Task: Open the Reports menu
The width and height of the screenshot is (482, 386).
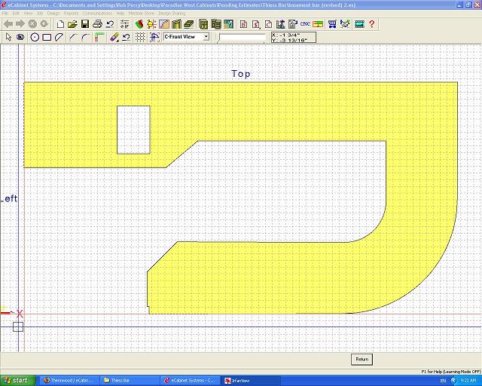Action: pyautogui.click(x=71, y=14)
